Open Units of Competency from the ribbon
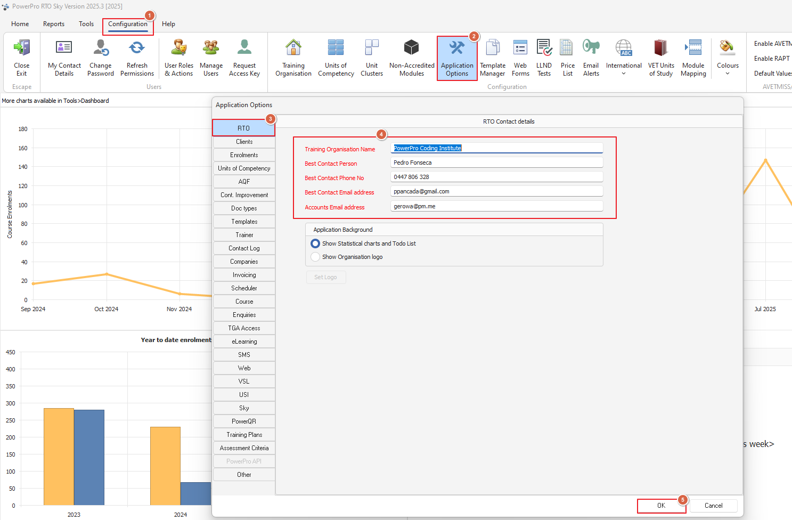This screenshot has height=520, width=792. pyautogui.click(x=336, y=58)
